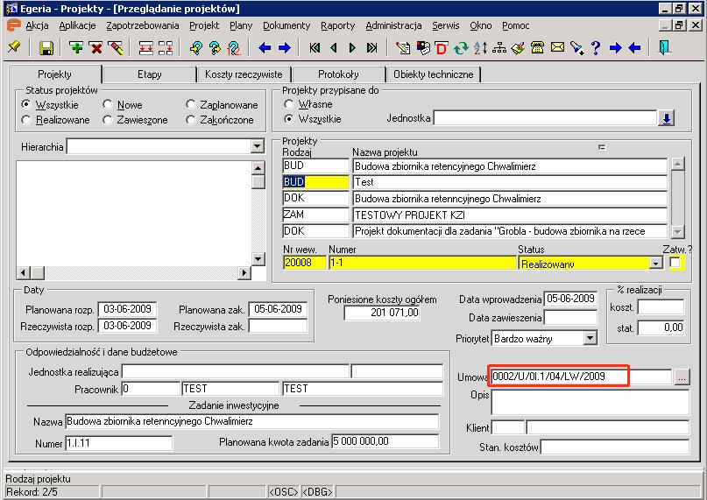Click the clear record eraser icon
707x500 pixels.
116,47
